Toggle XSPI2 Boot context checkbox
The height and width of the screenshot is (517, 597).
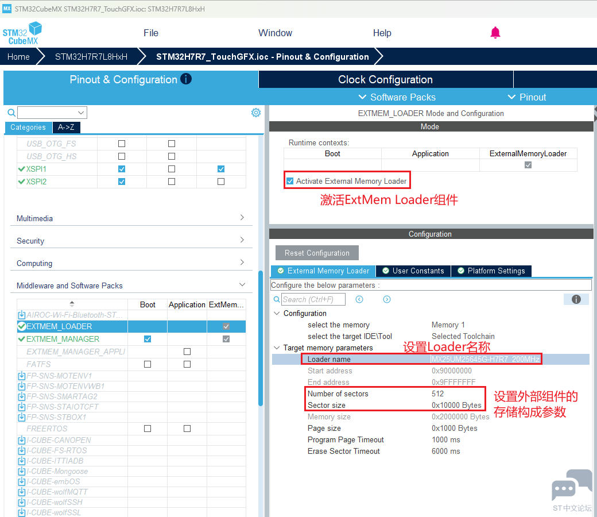122,182
